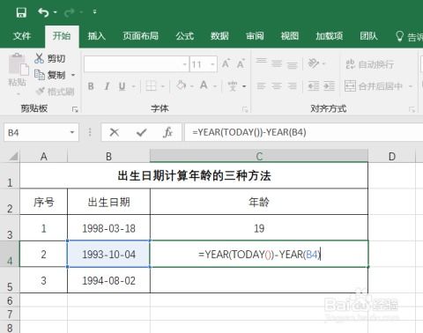Open the Underline style dropdown arrow
423x333 pixels.
coord(134,86)
